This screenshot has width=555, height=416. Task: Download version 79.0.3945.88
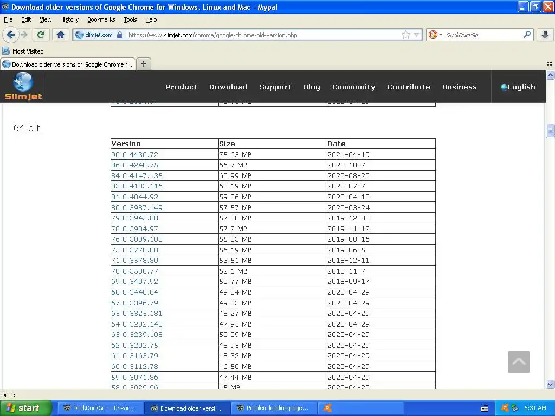tap(134, 218)
